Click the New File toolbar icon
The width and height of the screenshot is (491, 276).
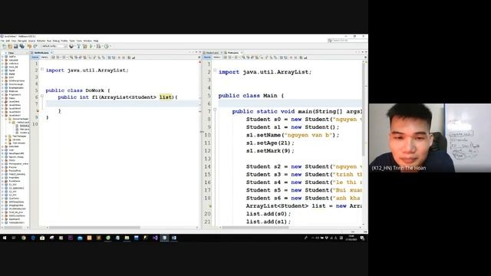pos(5,46)
